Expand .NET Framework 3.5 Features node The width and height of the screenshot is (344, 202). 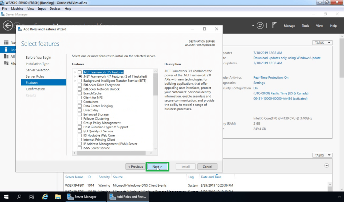pyautogui.click(x=75, y=72)
